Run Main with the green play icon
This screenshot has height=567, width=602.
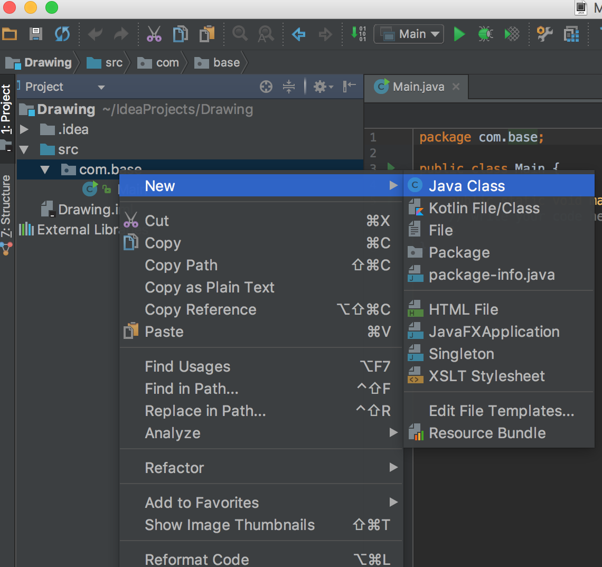coord(459,34)
